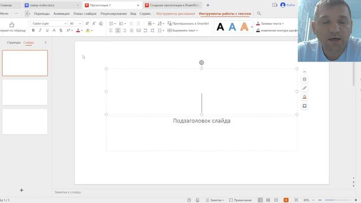The height and width of the screenshot is (203, 361).
Task: Open the Рецензирование ribbon tab
Action: [x=113, y=14]
